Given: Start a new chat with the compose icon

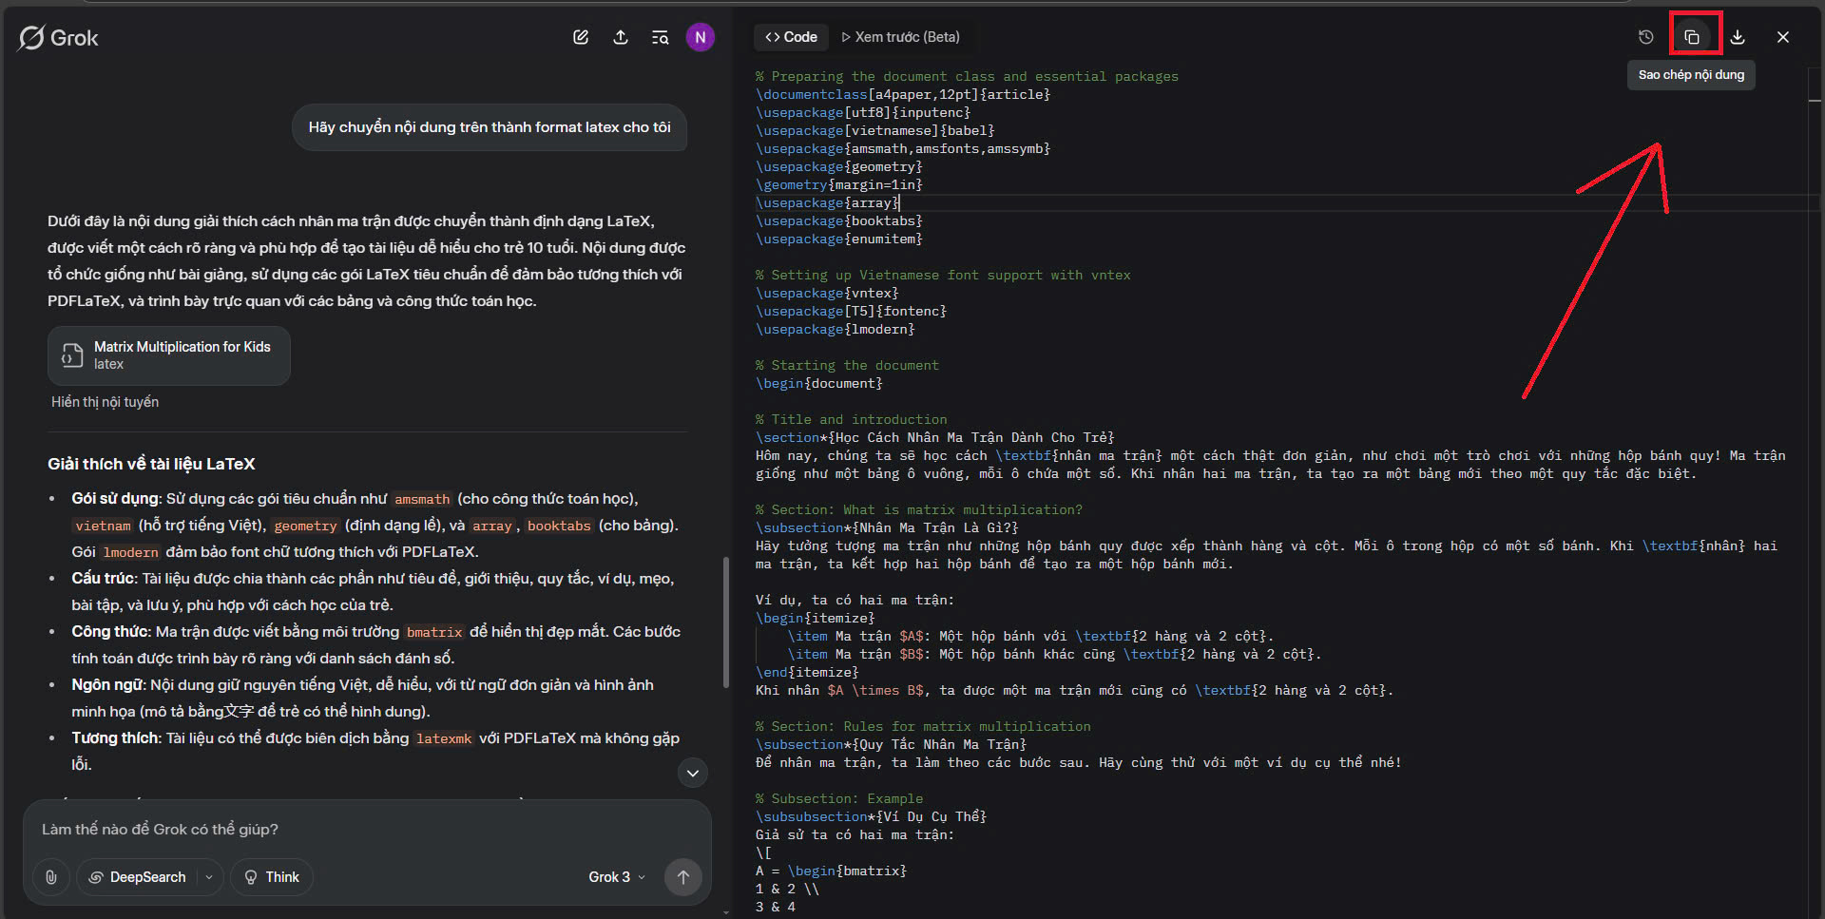Looking at the screenshot, I should click(581, 37).
